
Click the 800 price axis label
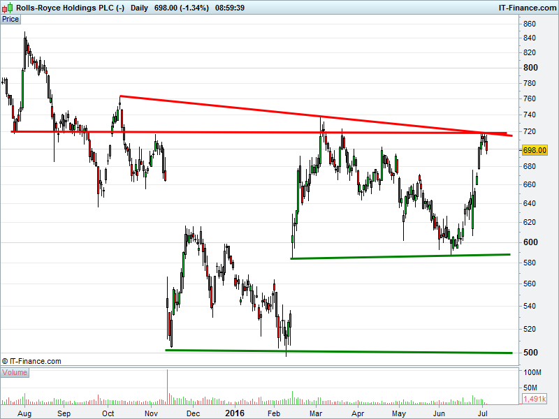tap(530, 67)
